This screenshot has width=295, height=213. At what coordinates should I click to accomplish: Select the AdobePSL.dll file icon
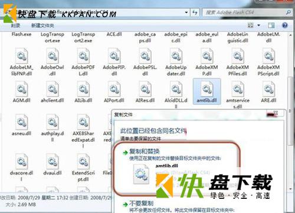(x=145, y=56)
